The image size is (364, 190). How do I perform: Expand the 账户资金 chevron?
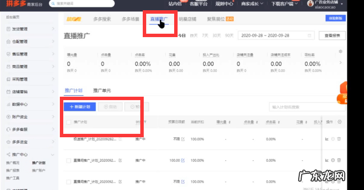pos(53,117)
